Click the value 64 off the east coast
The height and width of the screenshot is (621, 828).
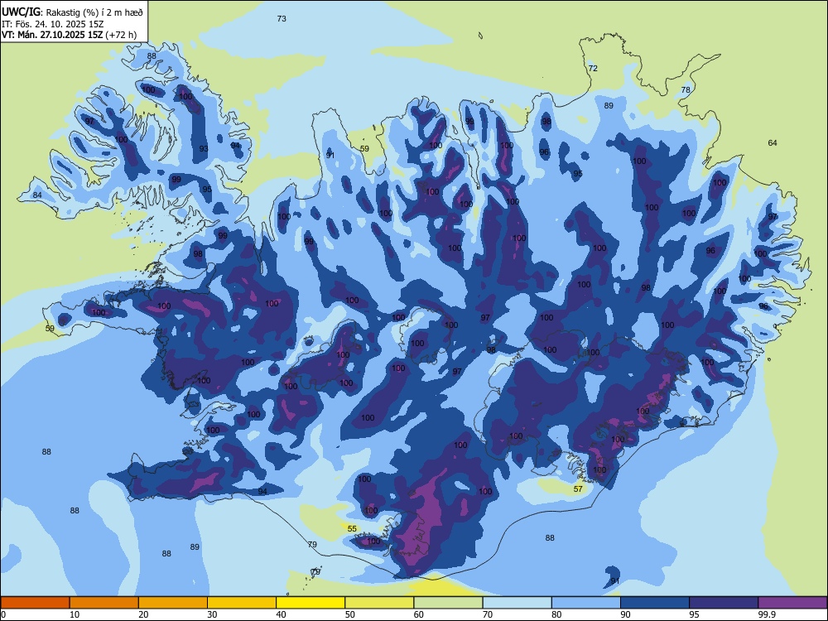[773, 142]
